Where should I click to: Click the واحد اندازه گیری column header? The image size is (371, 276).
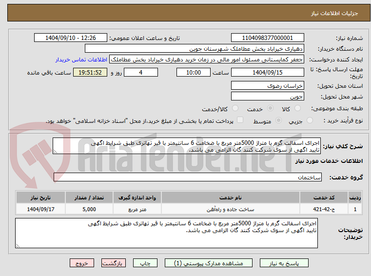pos(137,197)
